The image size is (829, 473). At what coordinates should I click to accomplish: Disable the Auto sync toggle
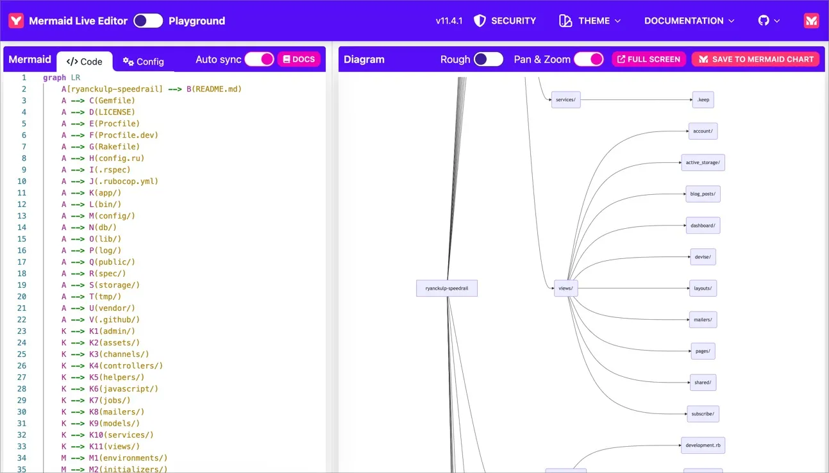pyautogui.click(x=259, y=60)
